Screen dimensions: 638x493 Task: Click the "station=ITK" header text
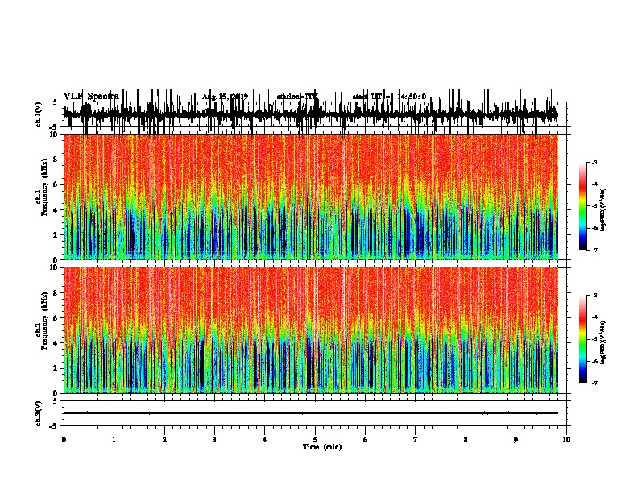pyautogui.click(x=297, y=97)
